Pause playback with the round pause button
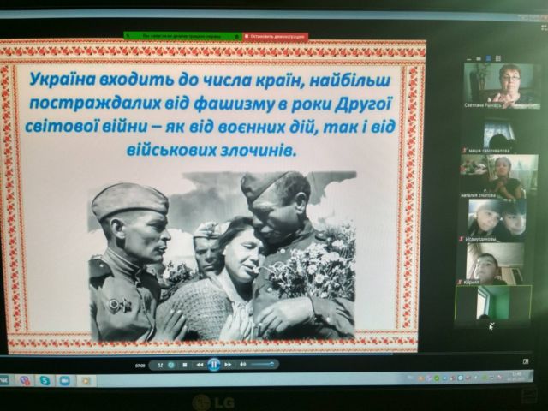This screenshot has height=411, width=548. (213, 365)
